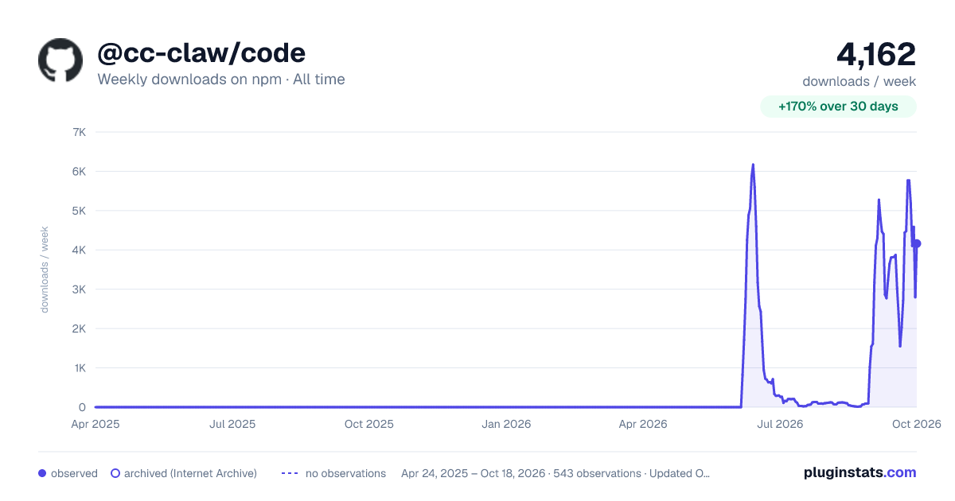Click the 6K y-axis label
This screenshot has width=955, height=501.
pos(79,172)
